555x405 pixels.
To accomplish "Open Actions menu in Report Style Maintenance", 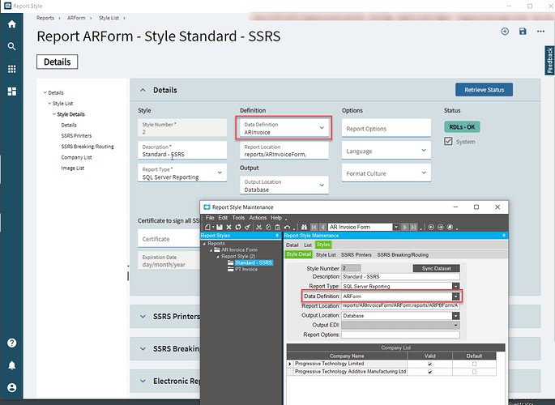I will [x=258, y=218].
